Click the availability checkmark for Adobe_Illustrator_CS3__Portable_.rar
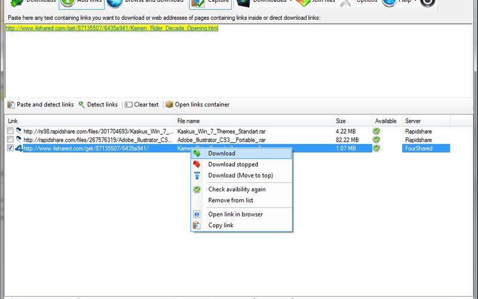The width and height of the screenshot is (478, 299). pyautogui.click(x=376, y=140)
